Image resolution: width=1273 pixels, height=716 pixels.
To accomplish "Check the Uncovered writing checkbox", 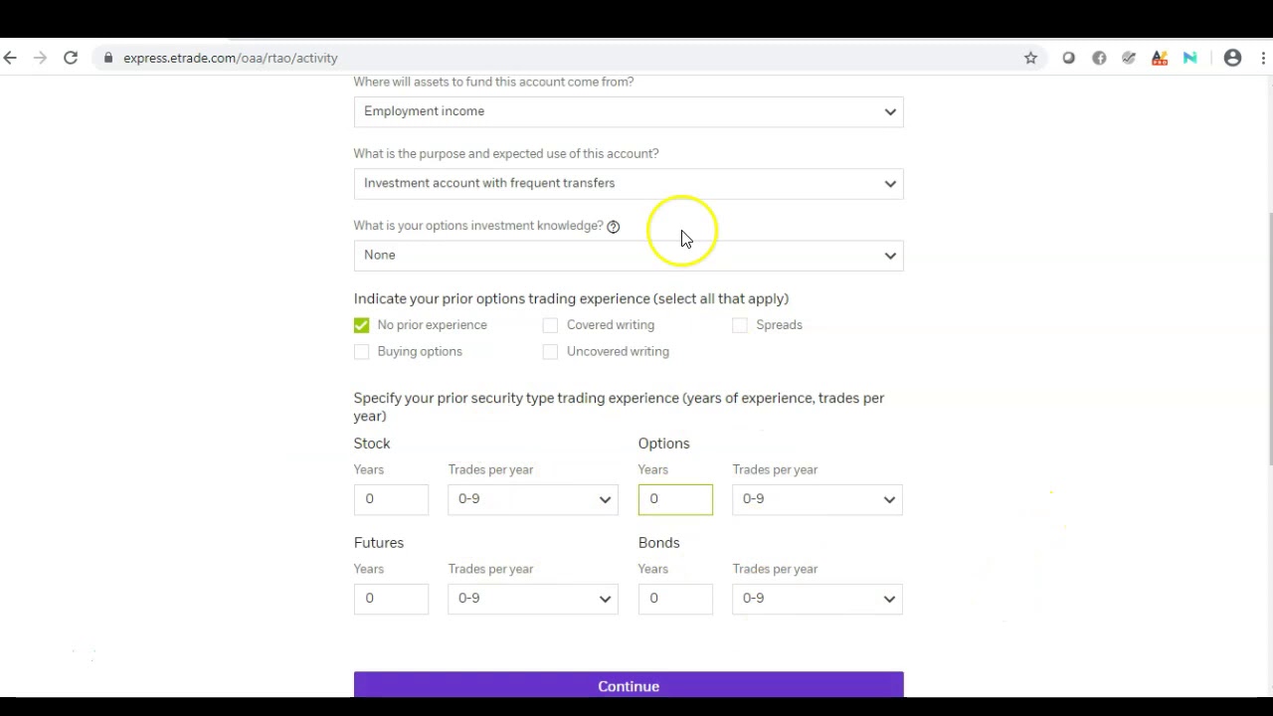I will click(x=550, y=352).
